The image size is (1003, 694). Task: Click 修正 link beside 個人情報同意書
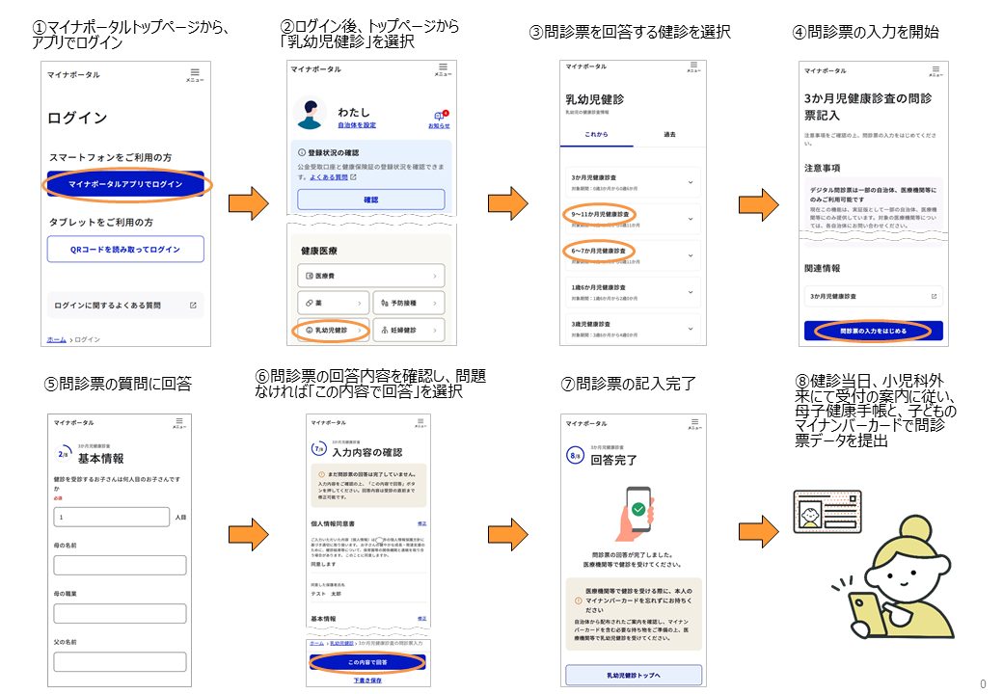click(x=422, y=523)
